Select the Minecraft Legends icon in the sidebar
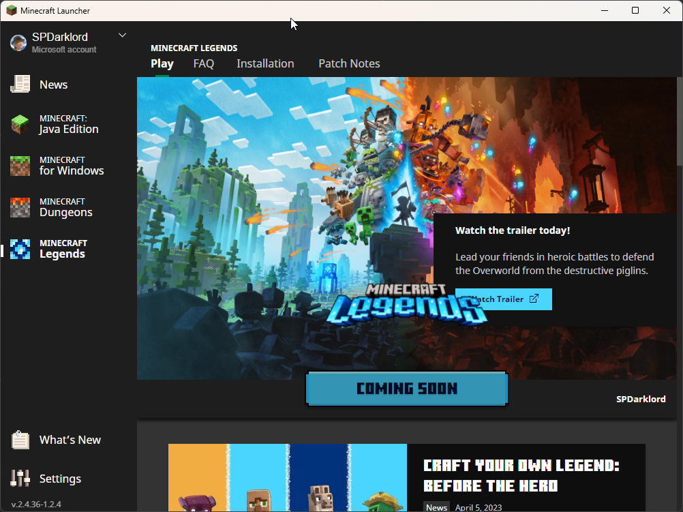The image size is (683, 512). click(x=20, y=249)
